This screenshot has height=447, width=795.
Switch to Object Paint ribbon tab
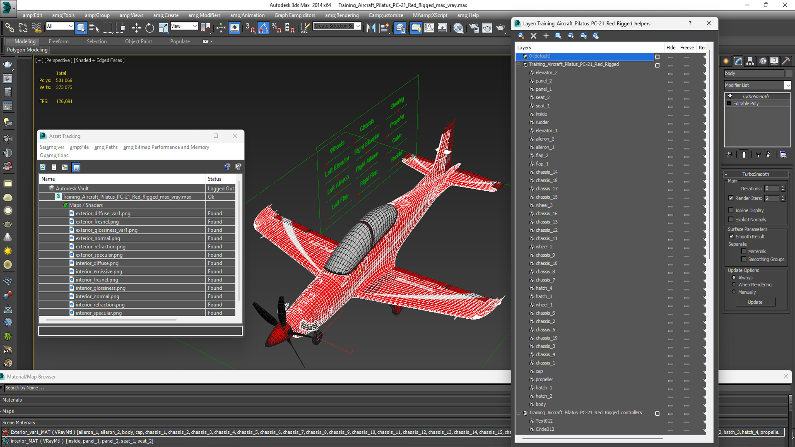(x=138, y=41)
